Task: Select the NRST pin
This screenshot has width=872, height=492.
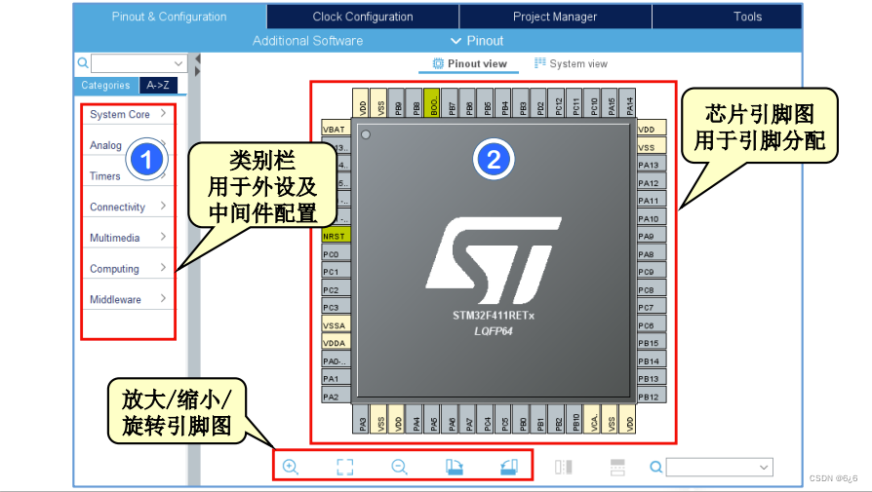Action: pyautogui.click(x=336, y=236)
